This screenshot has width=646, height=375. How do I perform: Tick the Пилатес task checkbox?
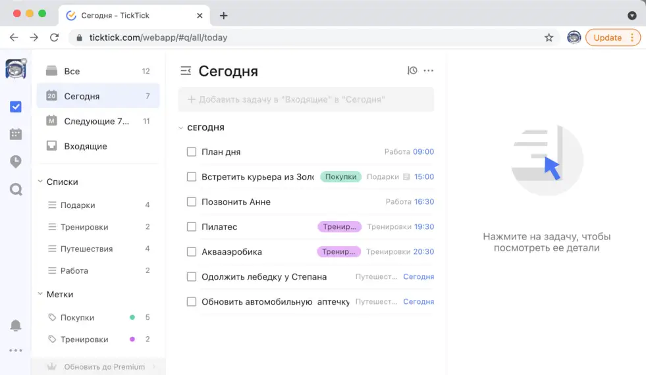(x=192, y=227)
